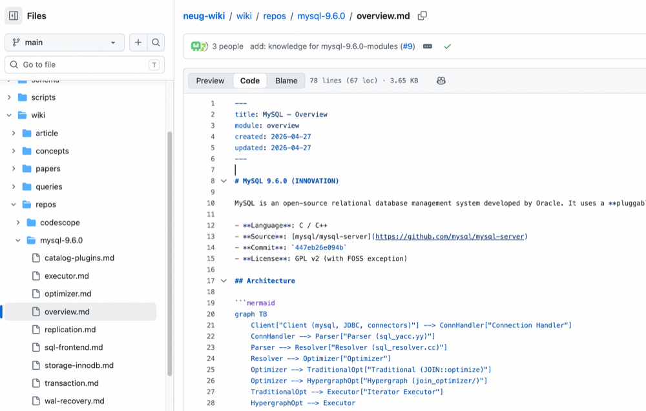Expand the article folder chevron

[x=14, y=134]
